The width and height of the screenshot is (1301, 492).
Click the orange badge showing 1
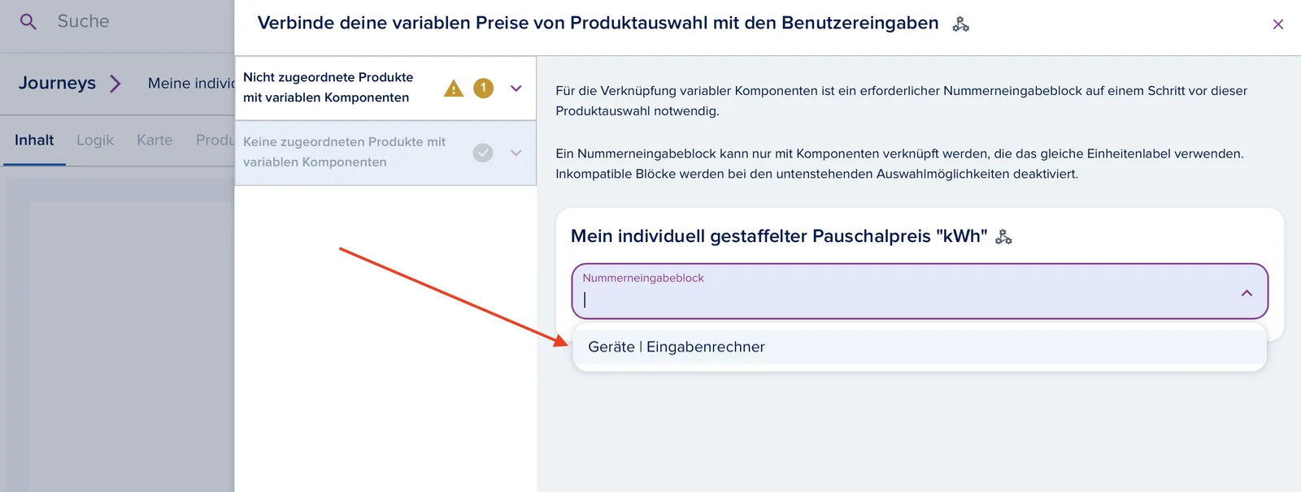pos(483,88)
